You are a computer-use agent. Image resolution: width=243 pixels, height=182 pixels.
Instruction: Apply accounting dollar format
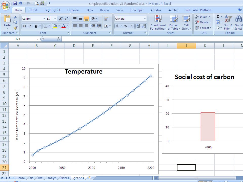point(117,26)
